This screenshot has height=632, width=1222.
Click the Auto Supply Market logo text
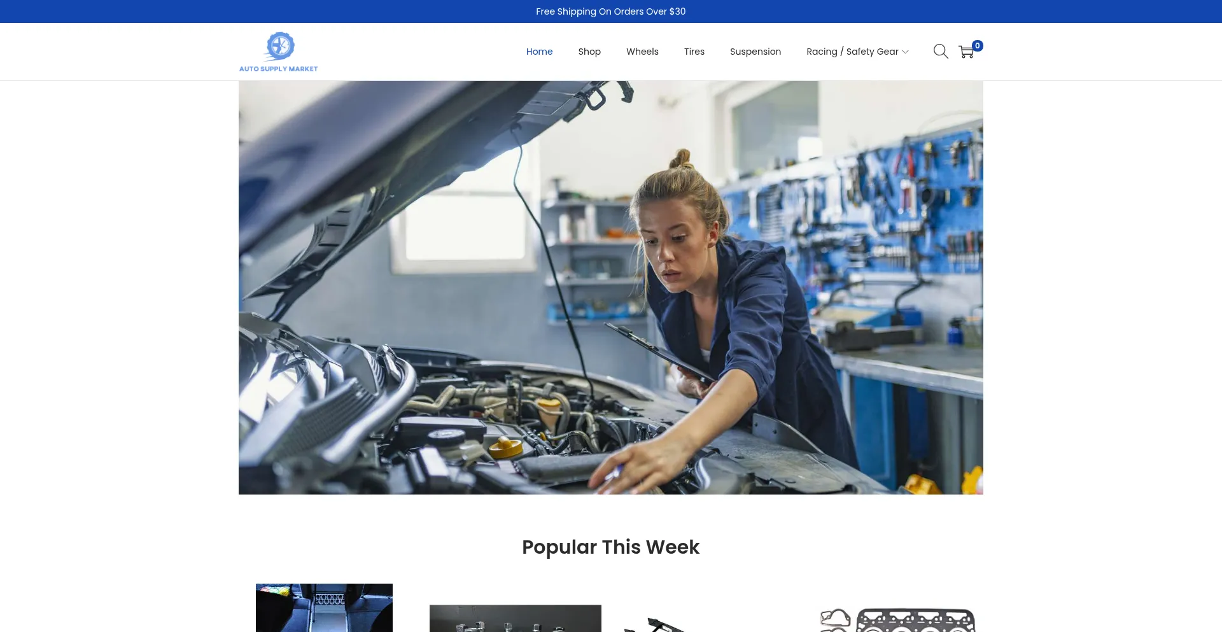tap(279, 69)
